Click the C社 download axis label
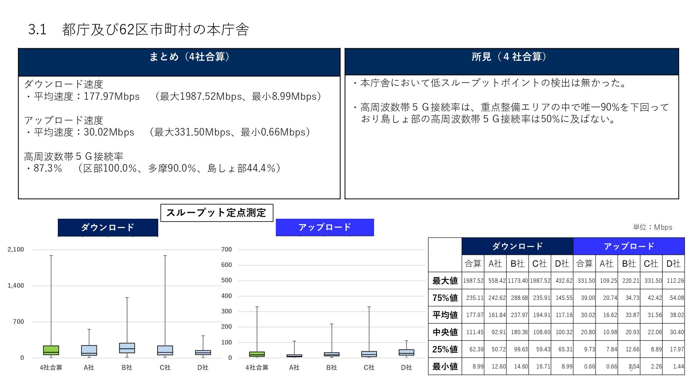686x386 pixels. tap(165, 367)
